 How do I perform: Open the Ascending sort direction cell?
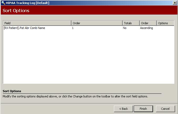tap(146, 28)
